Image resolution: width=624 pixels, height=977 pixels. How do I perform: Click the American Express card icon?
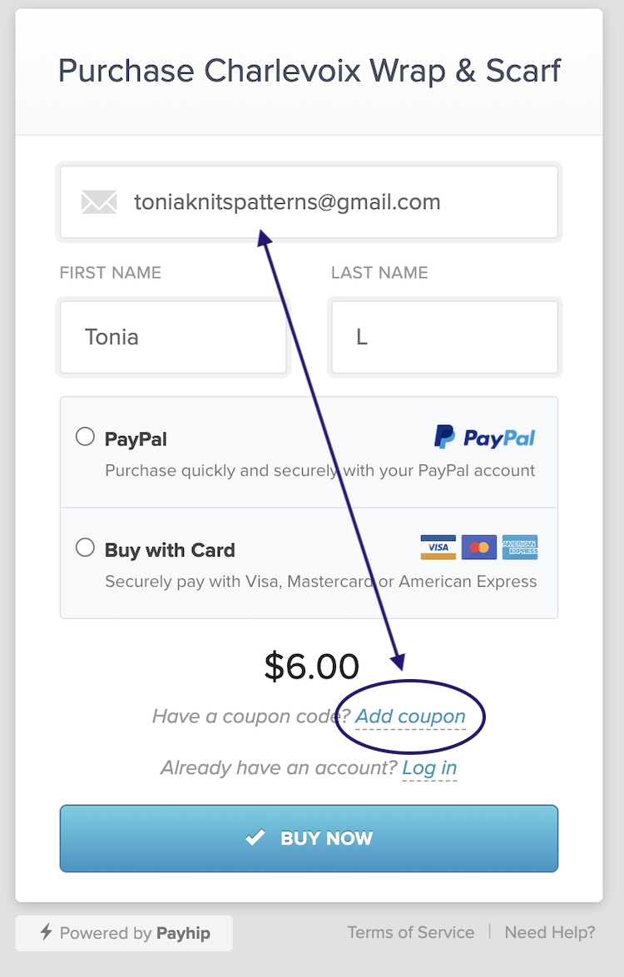[520, 547]
